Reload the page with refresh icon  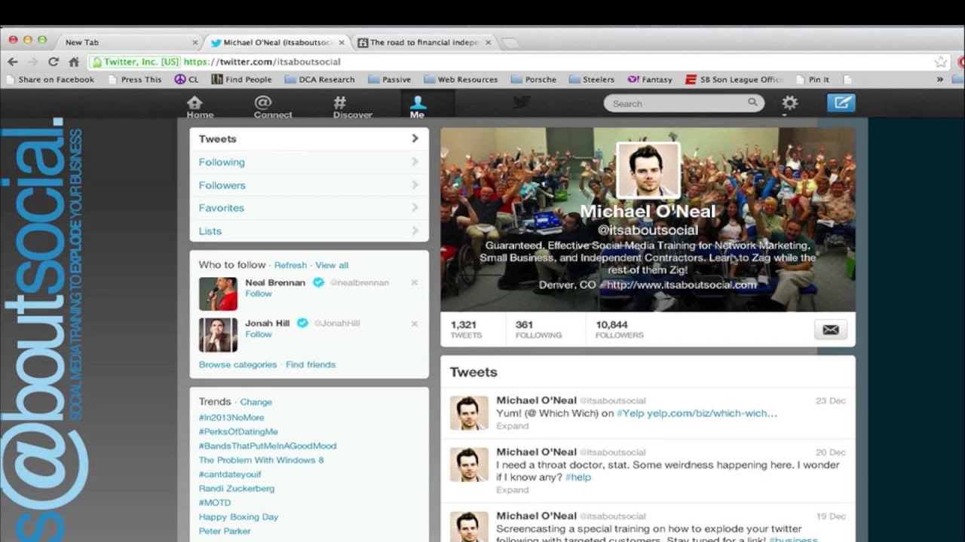(53, 62)
